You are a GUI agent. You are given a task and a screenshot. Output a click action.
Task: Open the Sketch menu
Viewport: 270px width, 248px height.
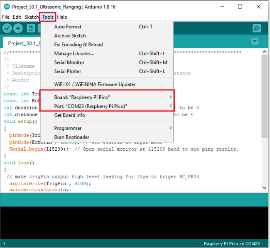click(x=32, y=17)
